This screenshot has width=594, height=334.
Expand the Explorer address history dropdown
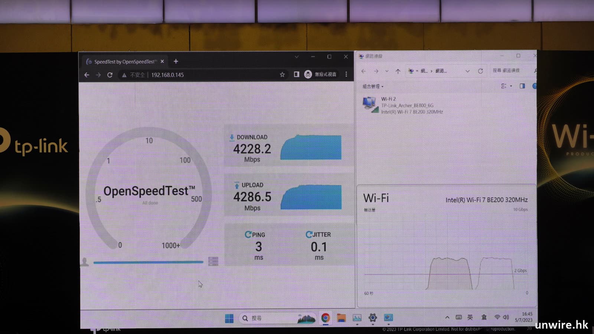[x=467, y=71]
